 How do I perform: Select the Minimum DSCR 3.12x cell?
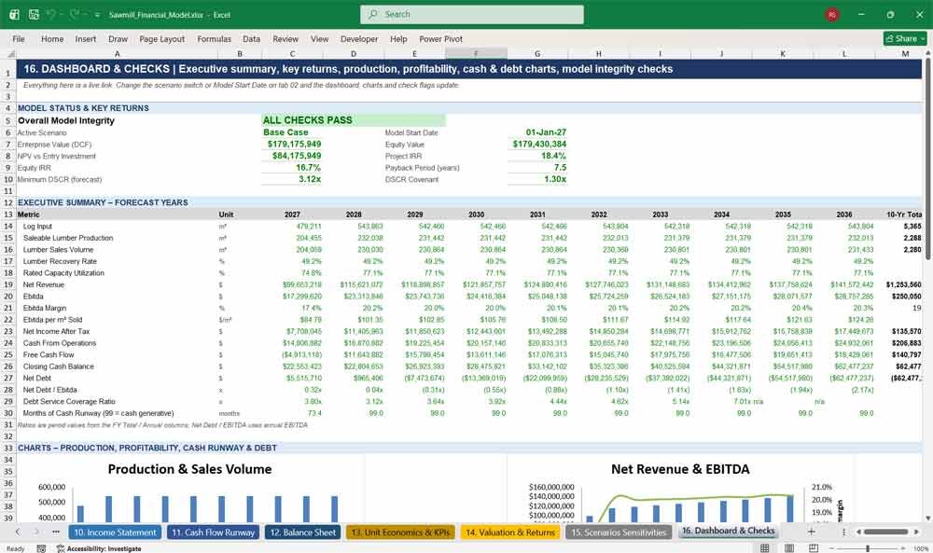292,179
